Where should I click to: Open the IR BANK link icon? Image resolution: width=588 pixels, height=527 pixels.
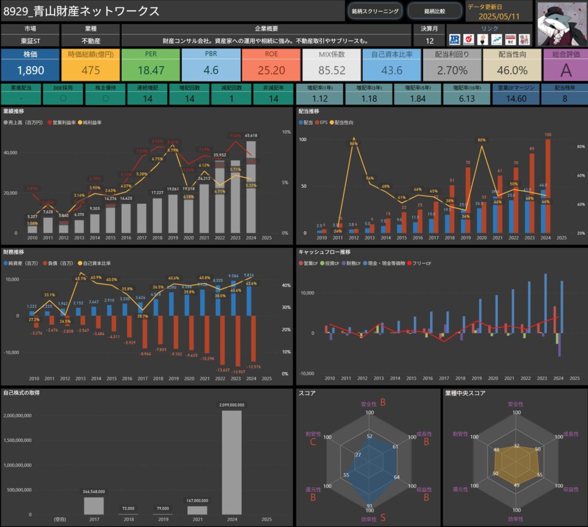(x=455, y=40)
